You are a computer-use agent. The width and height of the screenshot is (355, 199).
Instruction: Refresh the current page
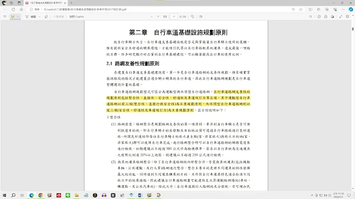13,9
